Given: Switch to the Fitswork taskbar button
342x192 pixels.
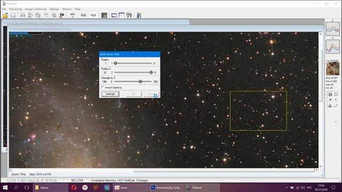Looking at the screenshot, I should 202,187.
